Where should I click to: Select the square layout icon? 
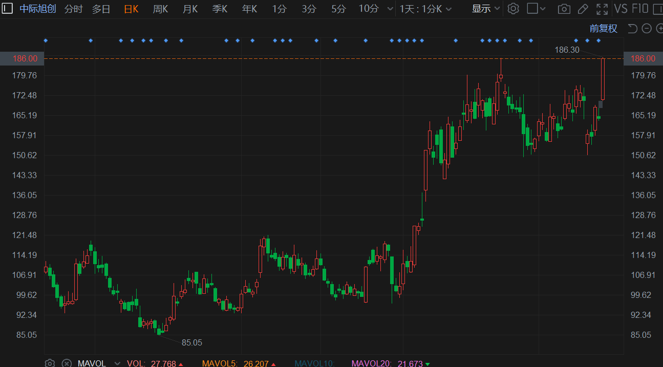tap(532, 9)
